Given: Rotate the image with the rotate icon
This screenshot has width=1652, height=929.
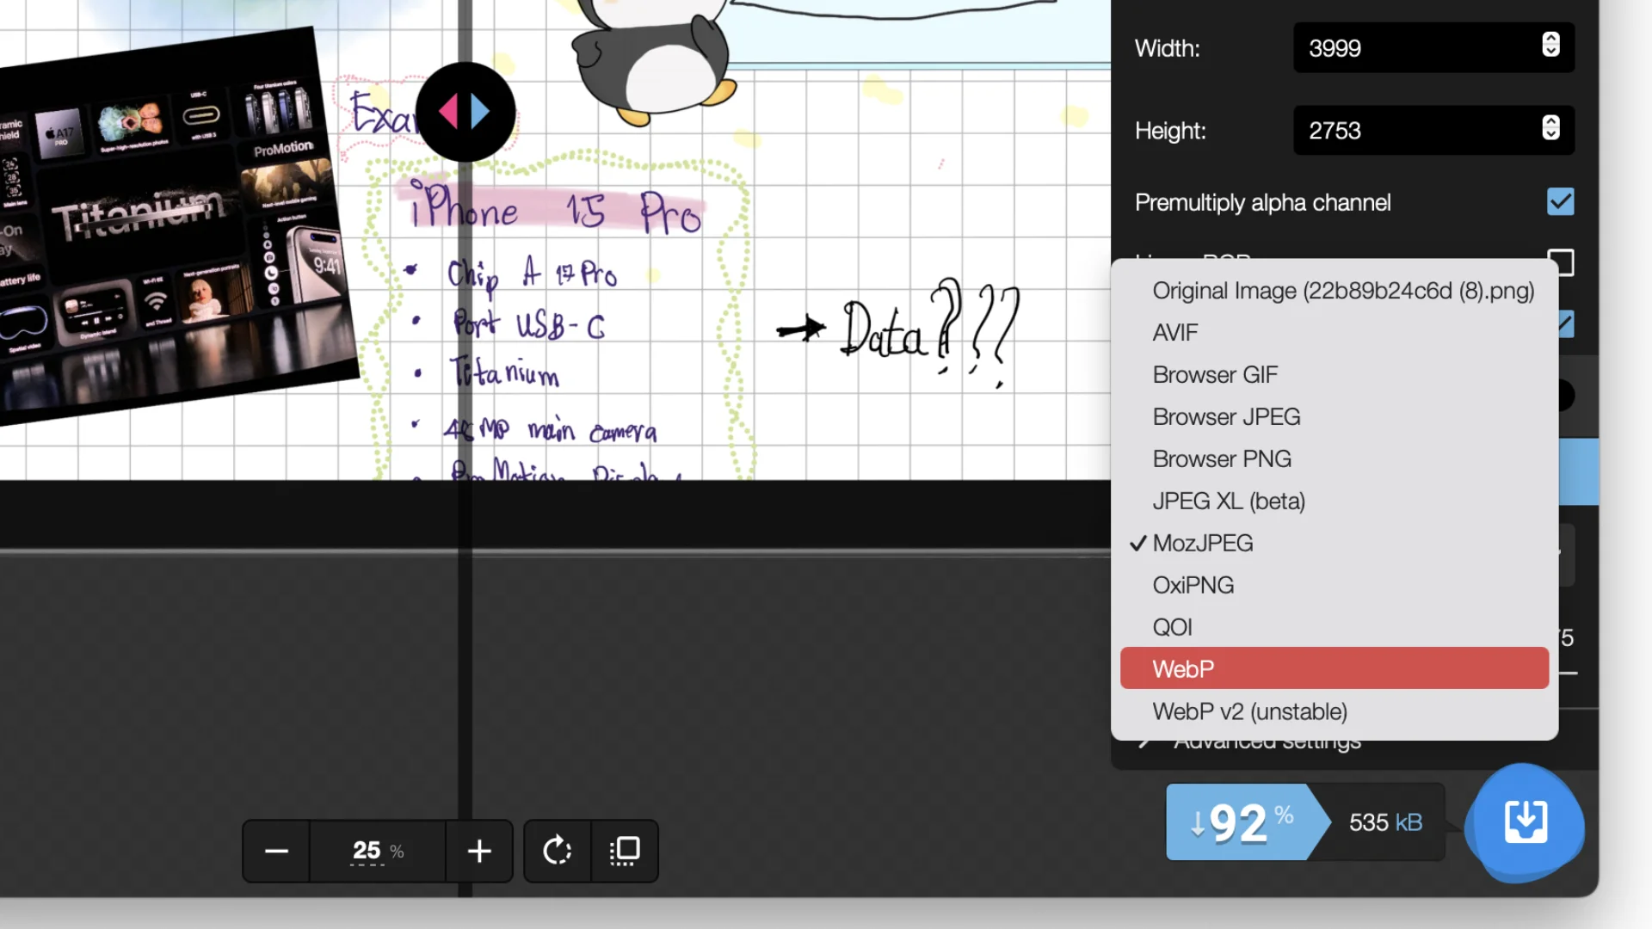Looking at the screenshot, I should [x=558, y=851].
